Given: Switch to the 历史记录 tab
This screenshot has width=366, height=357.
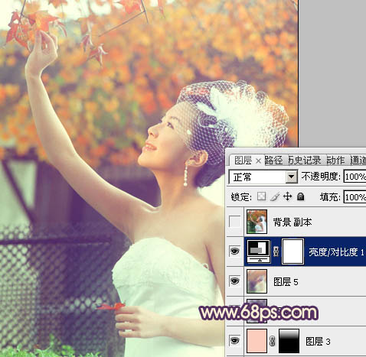Looking at the screenshot, I should click(x=305, y=161).
